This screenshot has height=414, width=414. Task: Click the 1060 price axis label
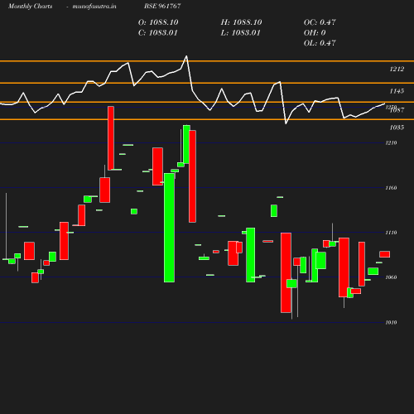(x=391, y=277)
